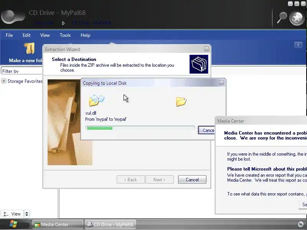Open the Edit menu
The width and height of the screenshot is (307, 230).
(26, 35)
